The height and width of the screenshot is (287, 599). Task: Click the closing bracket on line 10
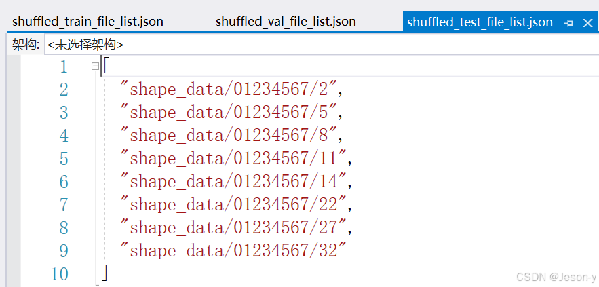tap(104, 273)
